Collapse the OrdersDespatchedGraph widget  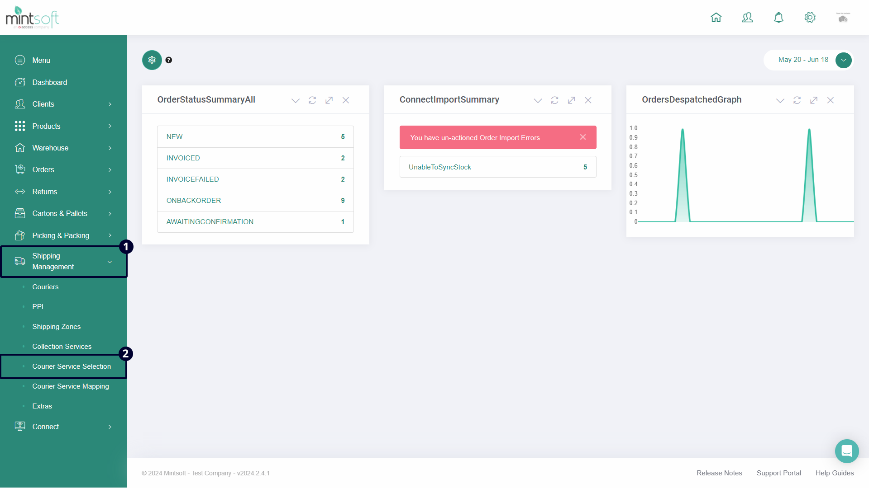(x=780, y=100)
